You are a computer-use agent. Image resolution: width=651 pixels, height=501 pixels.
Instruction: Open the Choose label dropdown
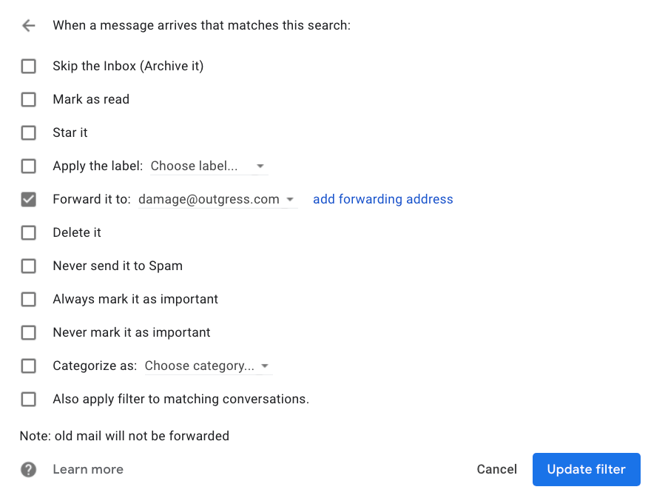click(209, 167)
